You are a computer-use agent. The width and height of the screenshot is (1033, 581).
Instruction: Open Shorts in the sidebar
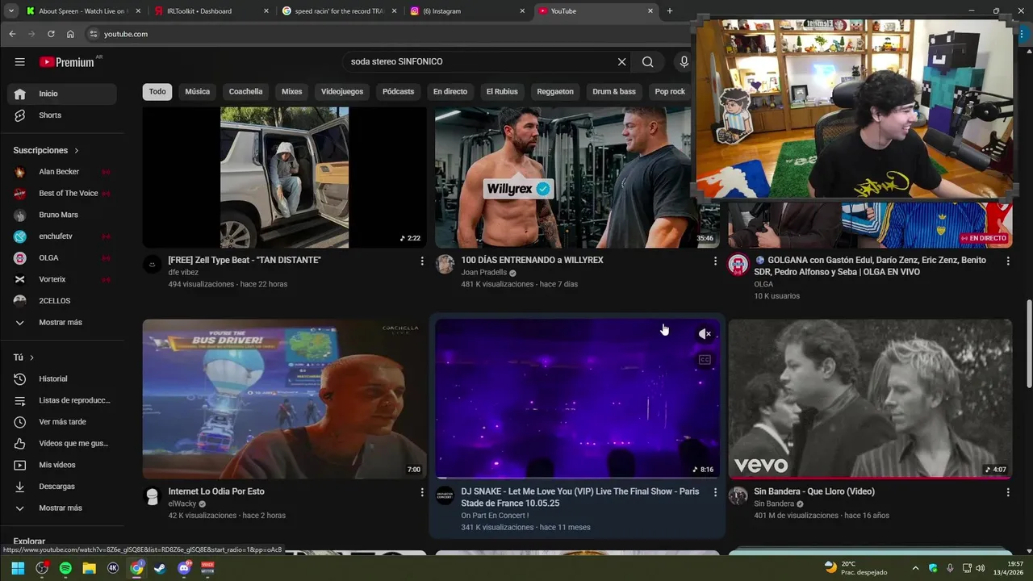(x=61, y=115)
